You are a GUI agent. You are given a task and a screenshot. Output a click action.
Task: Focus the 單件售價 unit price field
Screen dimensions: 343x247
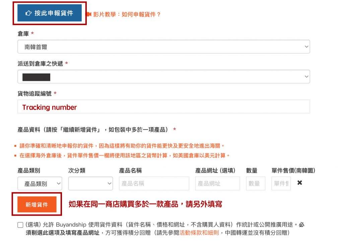[x=281, y=184]
